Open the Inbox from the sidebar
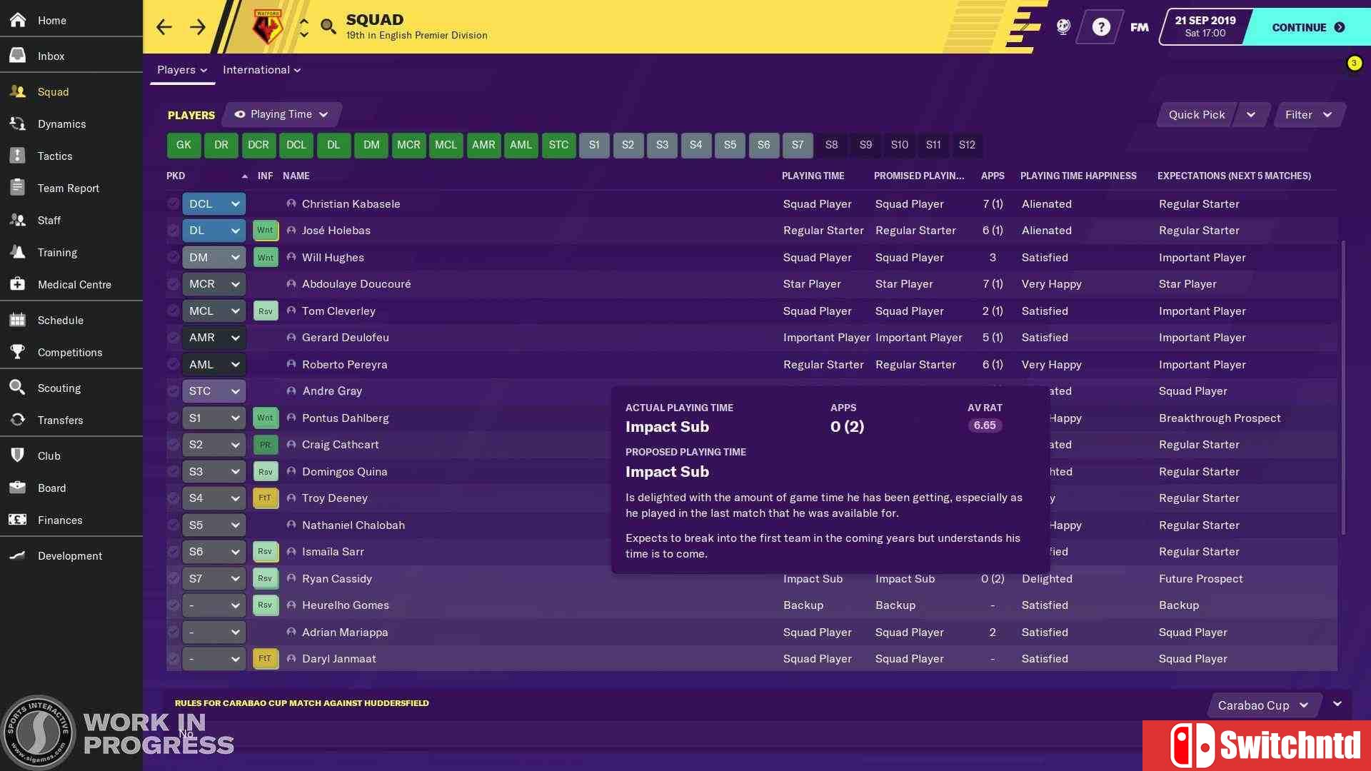The image size is (1371, 771). (51, 56)
